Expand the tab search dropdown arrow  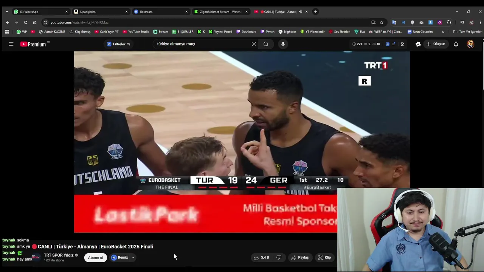click(7, 12)
